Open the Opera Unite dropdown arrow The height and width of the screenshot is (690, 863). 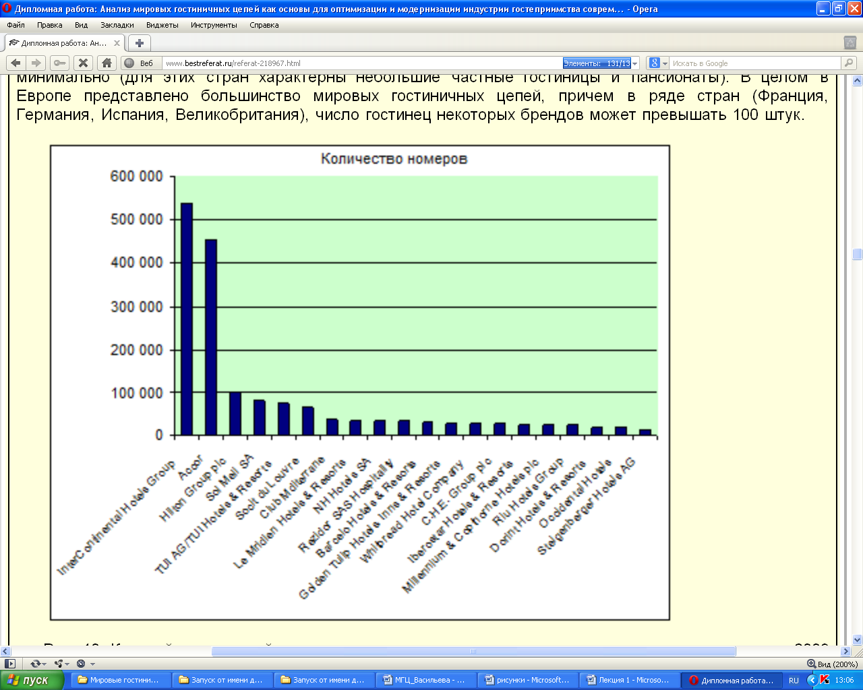67,664
